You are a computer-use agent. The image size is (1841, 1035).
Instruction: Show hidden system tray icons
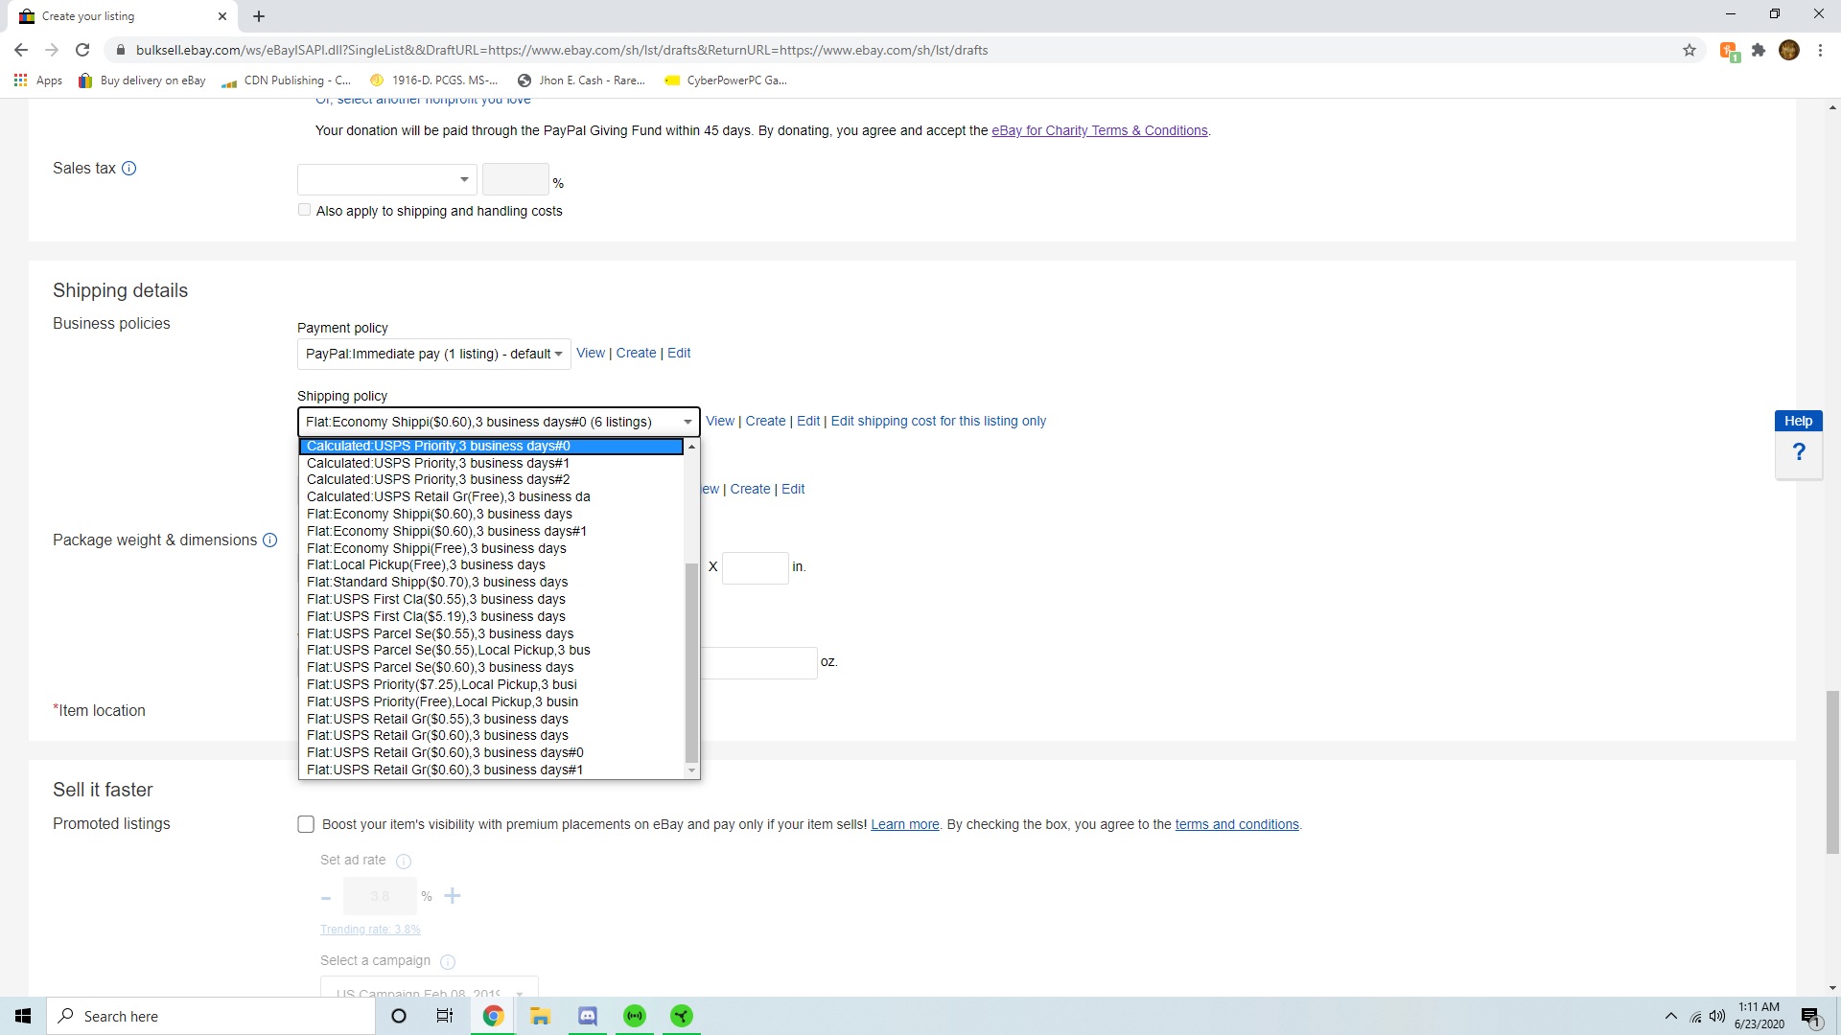[1671, 1016]
